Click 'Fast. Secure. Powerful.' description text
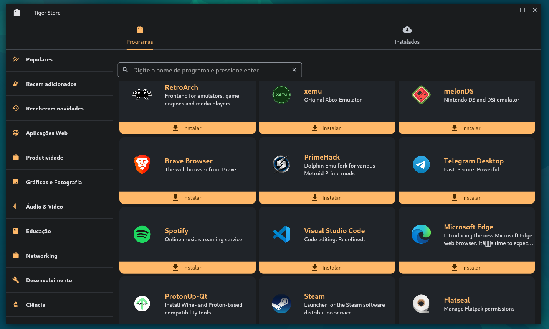The height and width of the screenshot is (329, 549). pyautogui.click(x=472, y=169)
